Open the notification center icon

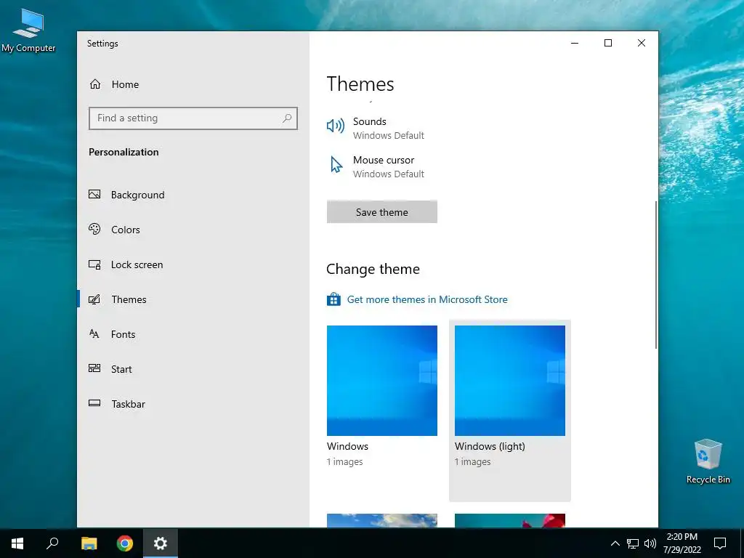(720, 543)
